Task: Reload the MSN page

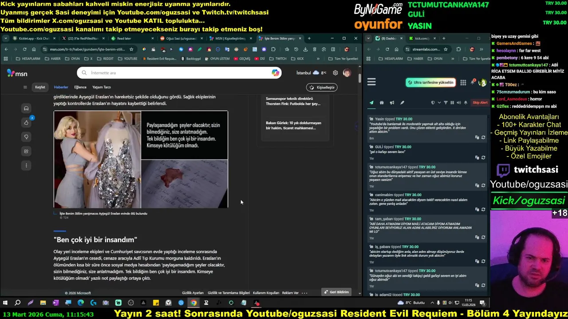Action: 24,49
